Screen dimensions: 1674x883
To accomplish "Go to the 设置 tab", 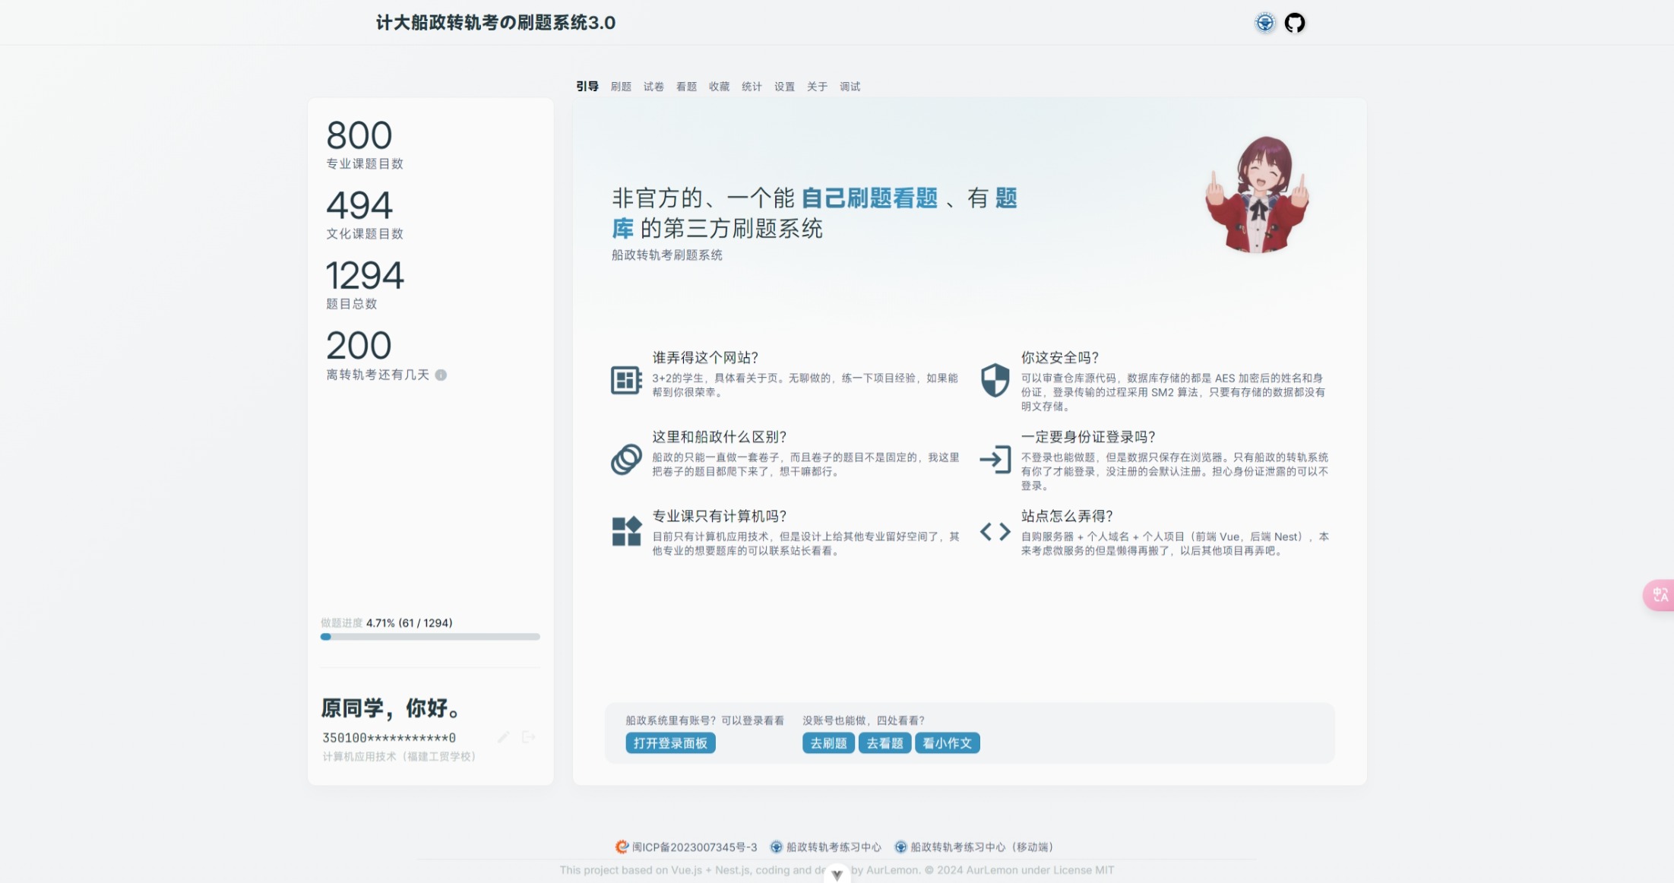I will (784, 87).
